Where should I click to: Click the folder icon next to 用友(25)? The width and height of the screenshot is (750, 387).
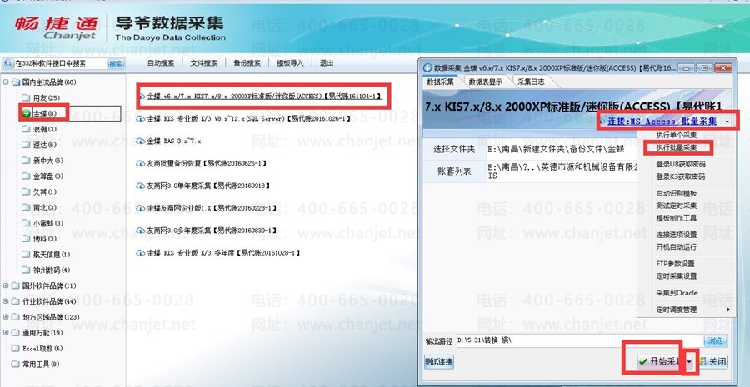tap(26, 97)
